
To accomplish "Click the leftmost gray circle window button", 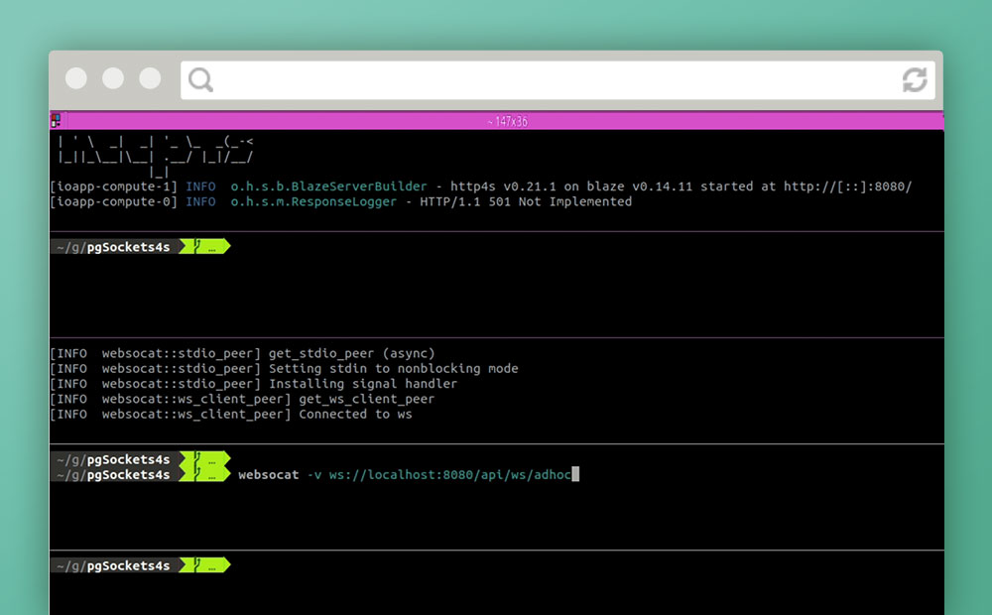I will (x=76, y=78).
